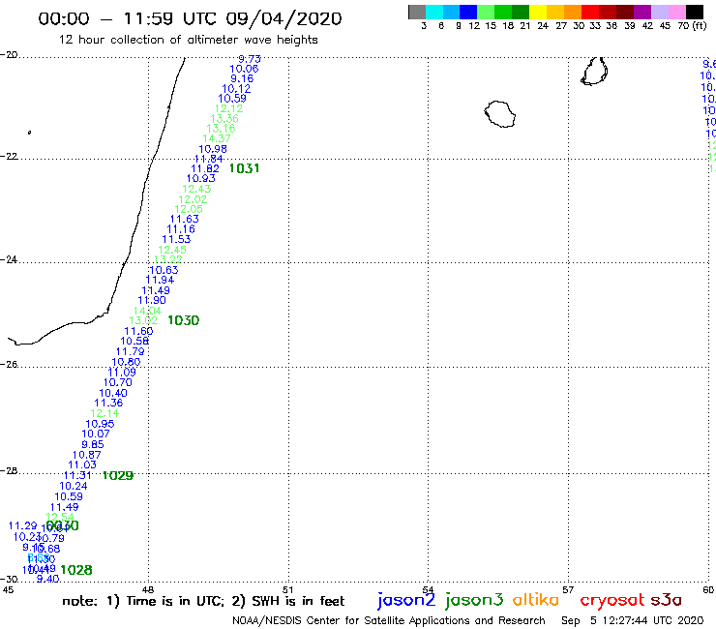Click wave height value 10.07
The image size is (716, 629).
(x=96, y=434)
